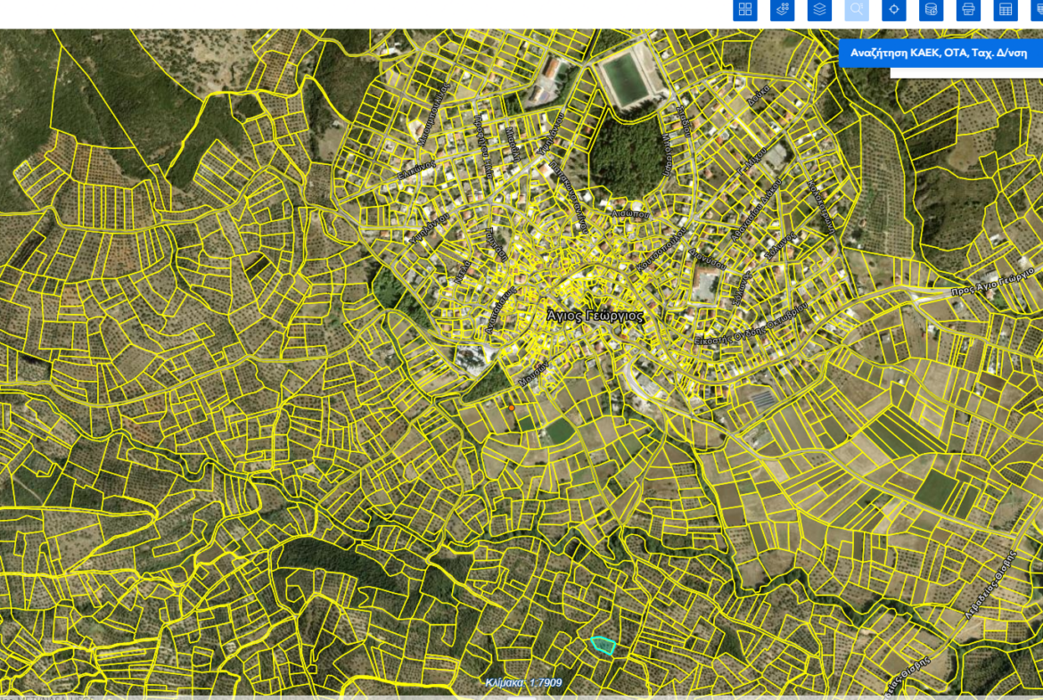
Task: Click the Εικοστής Ογδόης Οκτωβρίου street label
Action: (751, 324)
